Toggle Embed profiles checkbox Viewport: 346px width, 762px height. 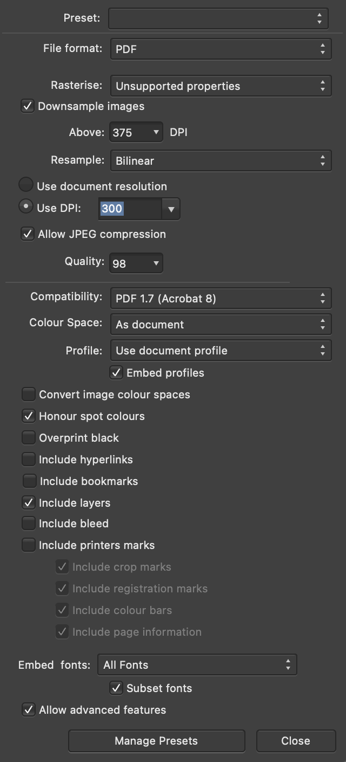(116, 373)
